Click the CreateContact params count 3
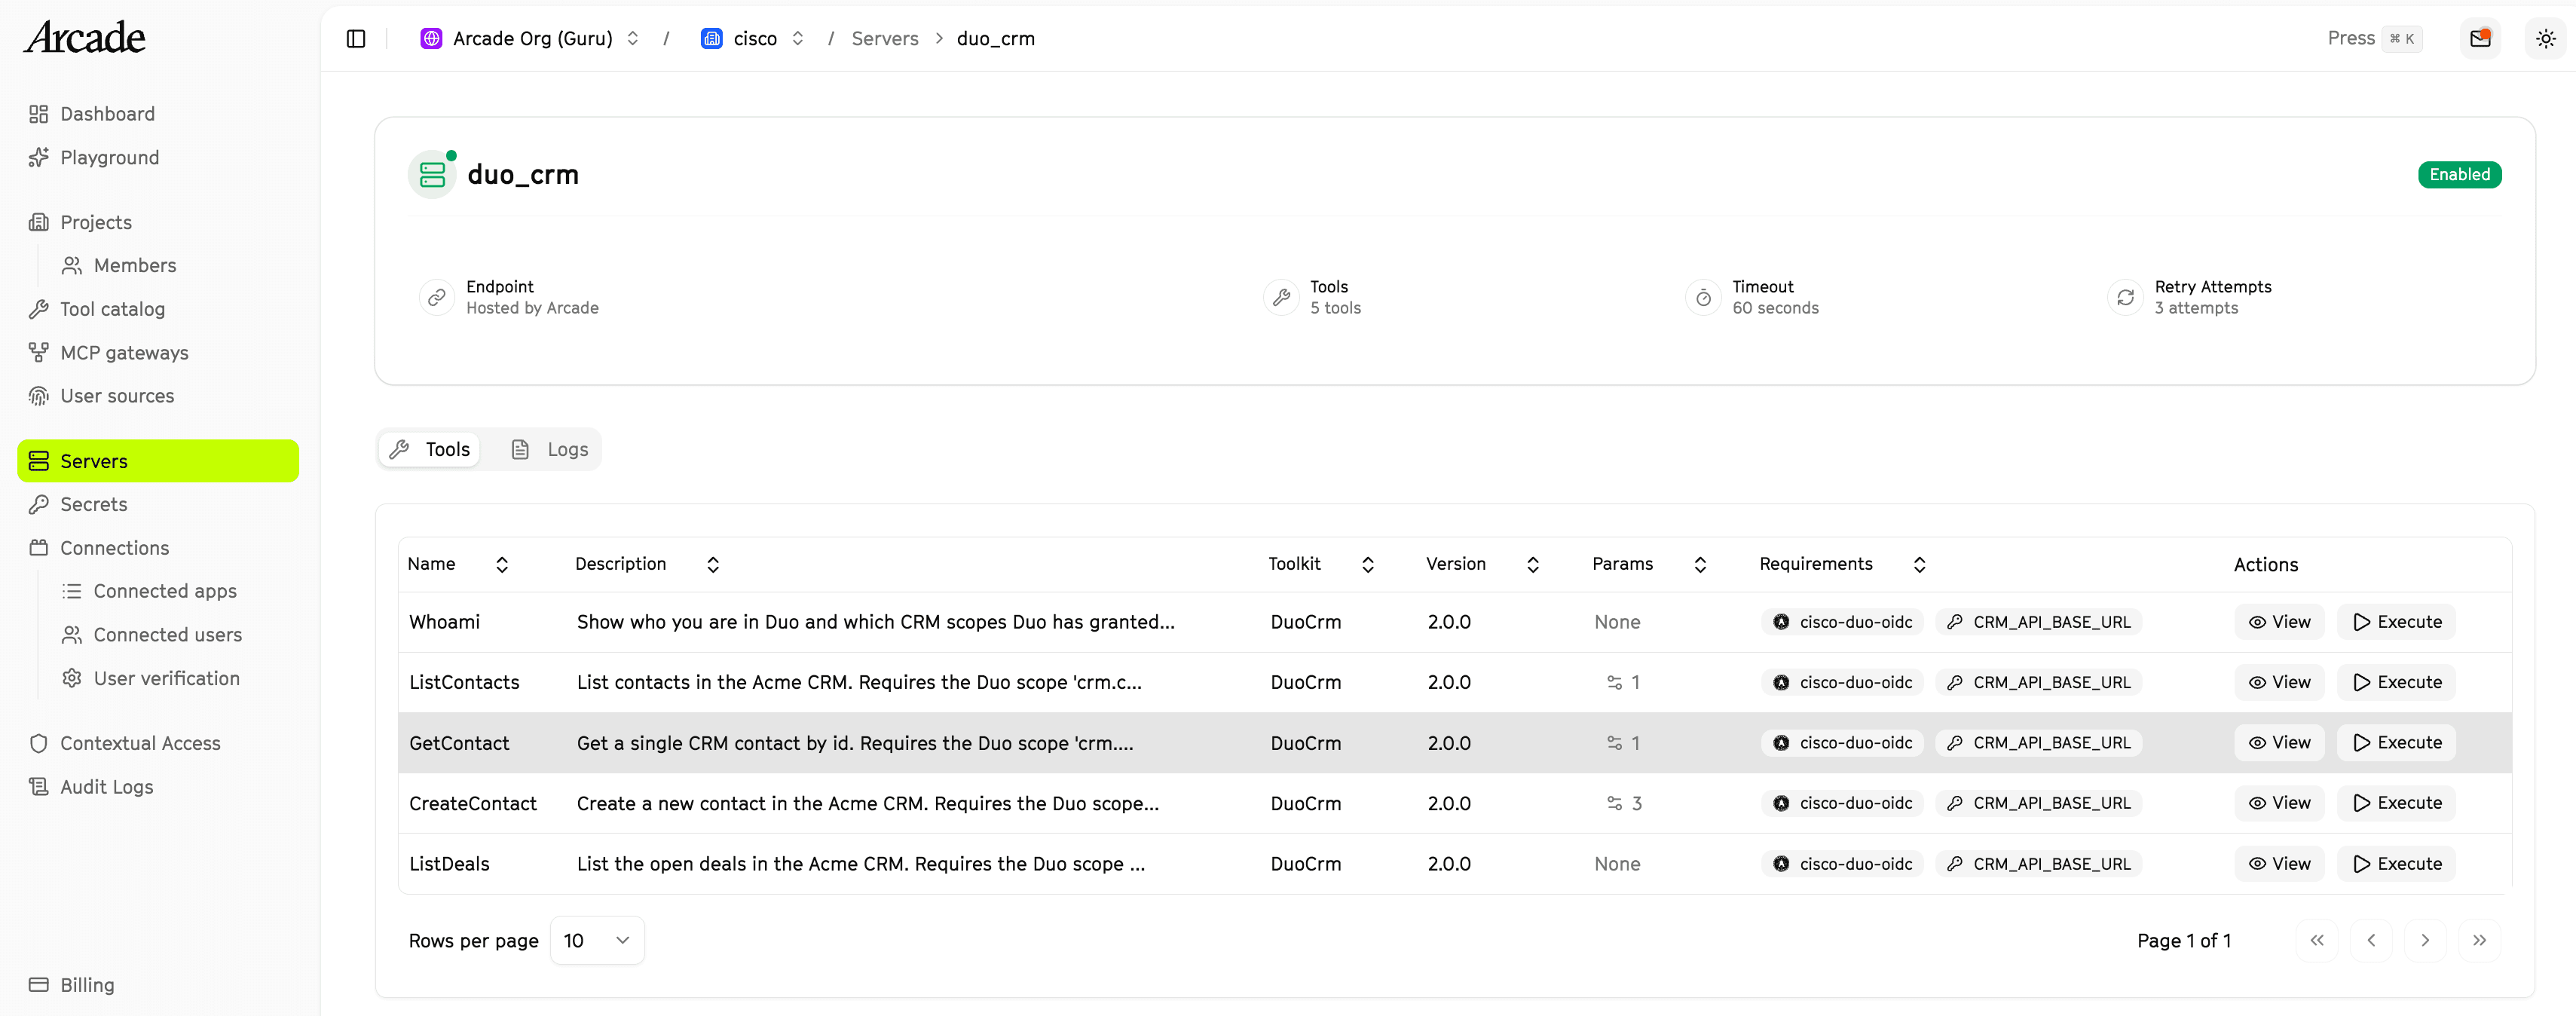Image resolution: width=2576 pixels, height=1016 pixels. pos(1624,803)
